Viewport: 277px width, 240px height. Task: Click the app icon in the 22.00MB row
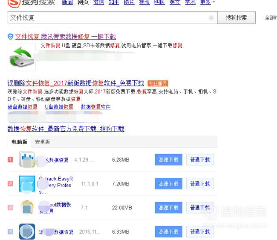click(27, 208)
